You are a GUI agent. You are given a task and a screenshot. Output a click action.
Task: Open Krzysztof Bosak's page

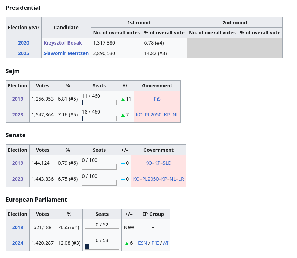(x=63, y=43)
